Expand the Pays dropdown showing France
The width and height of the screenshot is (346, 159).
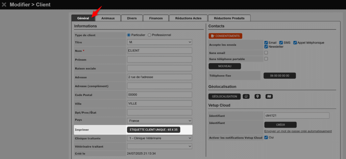[159, 121]
